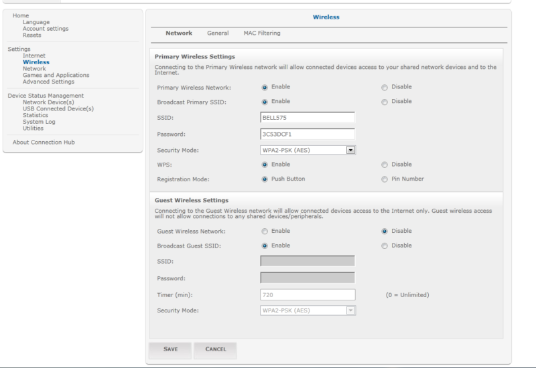Click the Timer (min) input field
The height and width of the screenshot is (368, 536).
307,294
